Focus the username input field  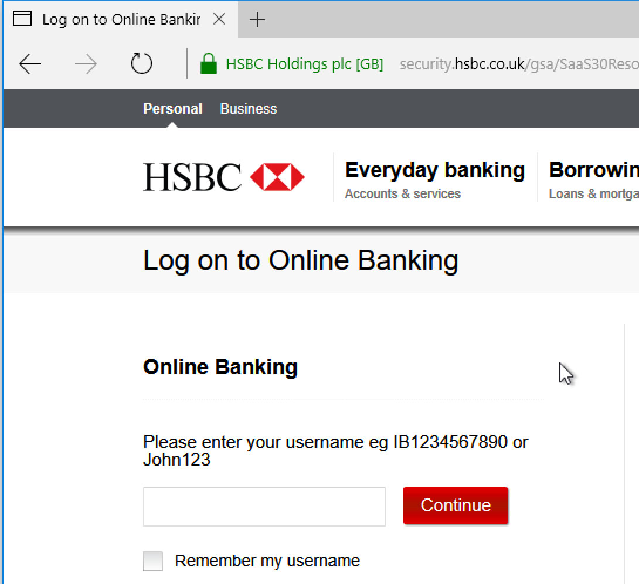[264, 506]
